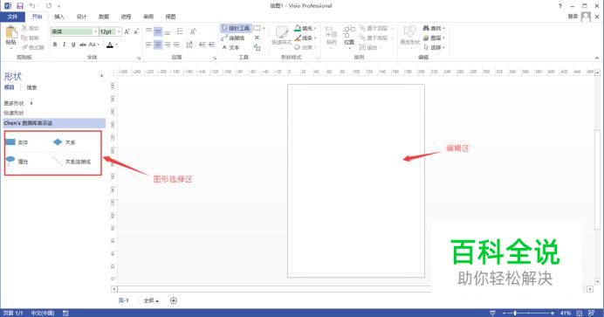Open Quick Shapes in Shapes pane
This screenshot has width=604, height=317.
[x=14, y=113]
